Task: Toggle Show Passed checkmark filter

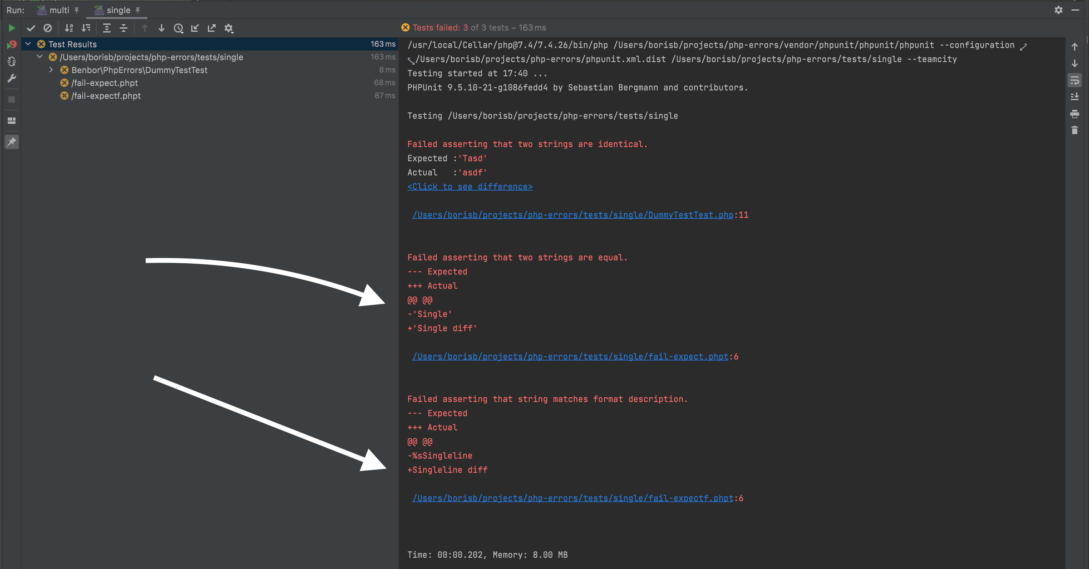Action: point(31,28)
